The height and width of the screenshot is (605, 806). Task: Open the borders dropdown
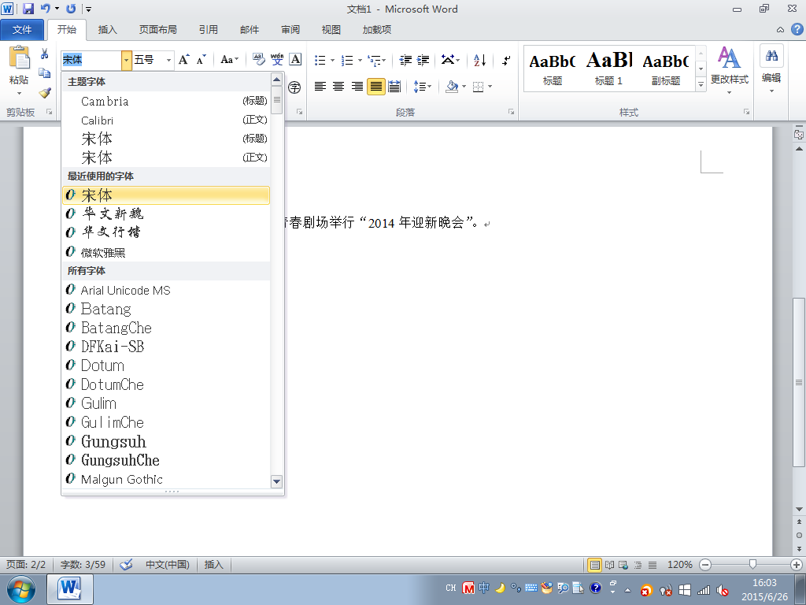pos(490,87)
